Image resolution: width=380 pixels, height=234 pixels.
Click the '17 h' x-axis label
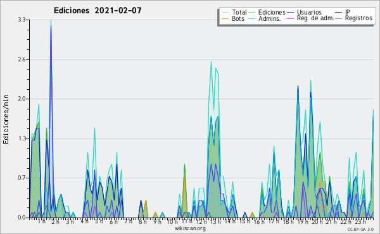click(274, 221)
